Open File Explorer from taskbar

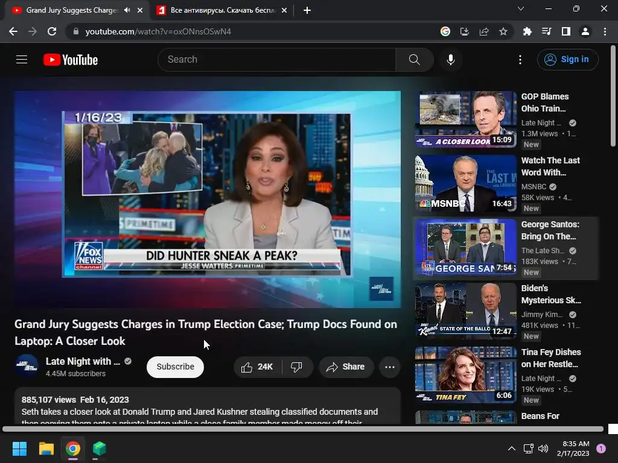click(46, 449)
